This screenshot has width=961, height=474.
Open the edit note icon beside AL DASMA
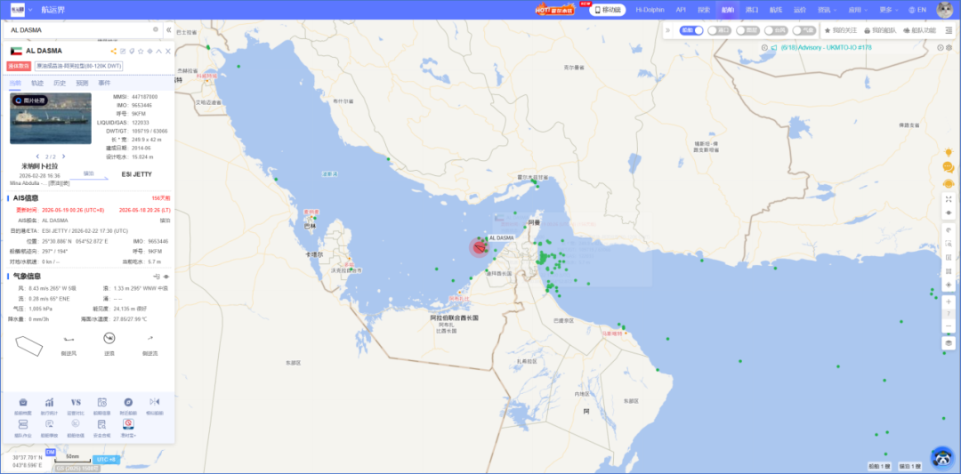click(123, 51)
